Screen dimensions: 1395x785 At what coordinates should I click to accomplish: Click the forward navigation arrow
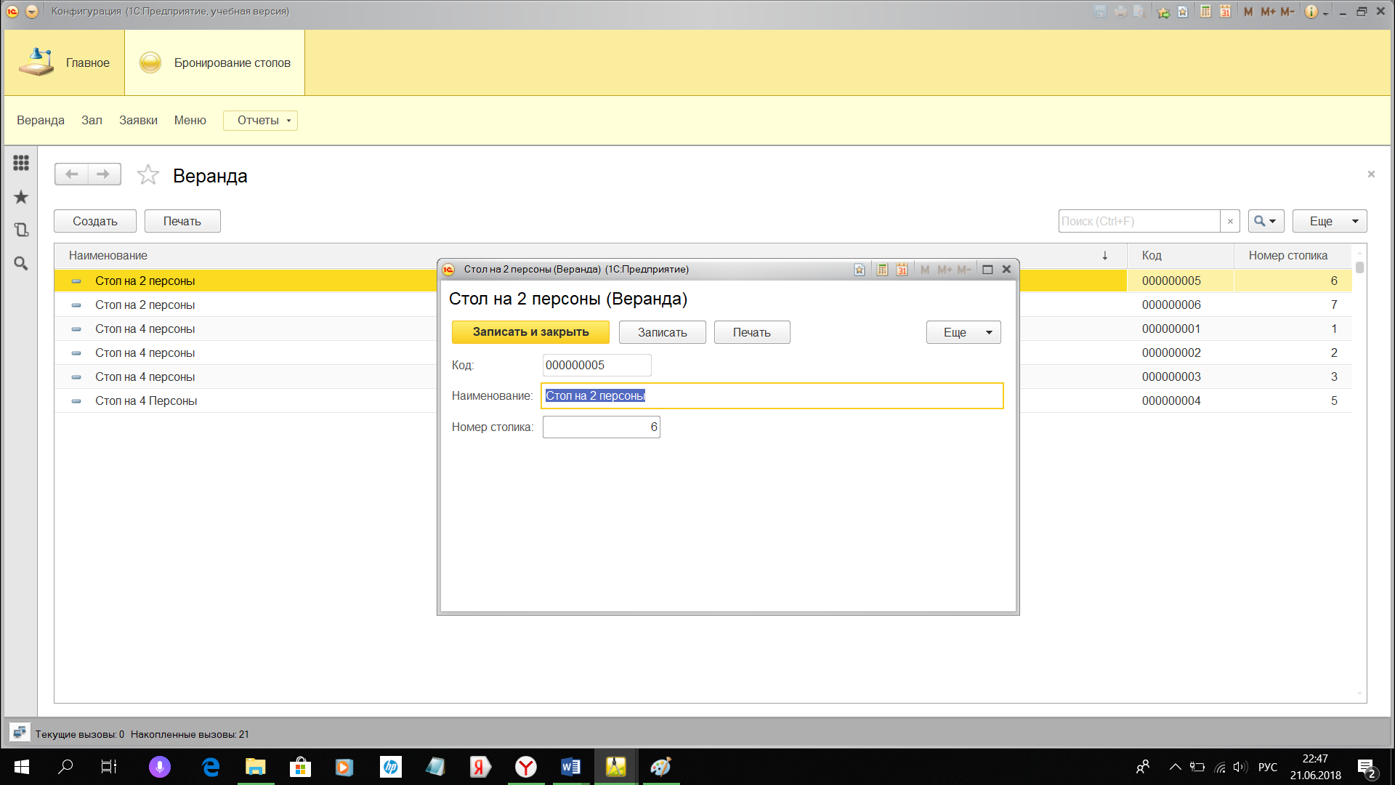pos(103,174)
